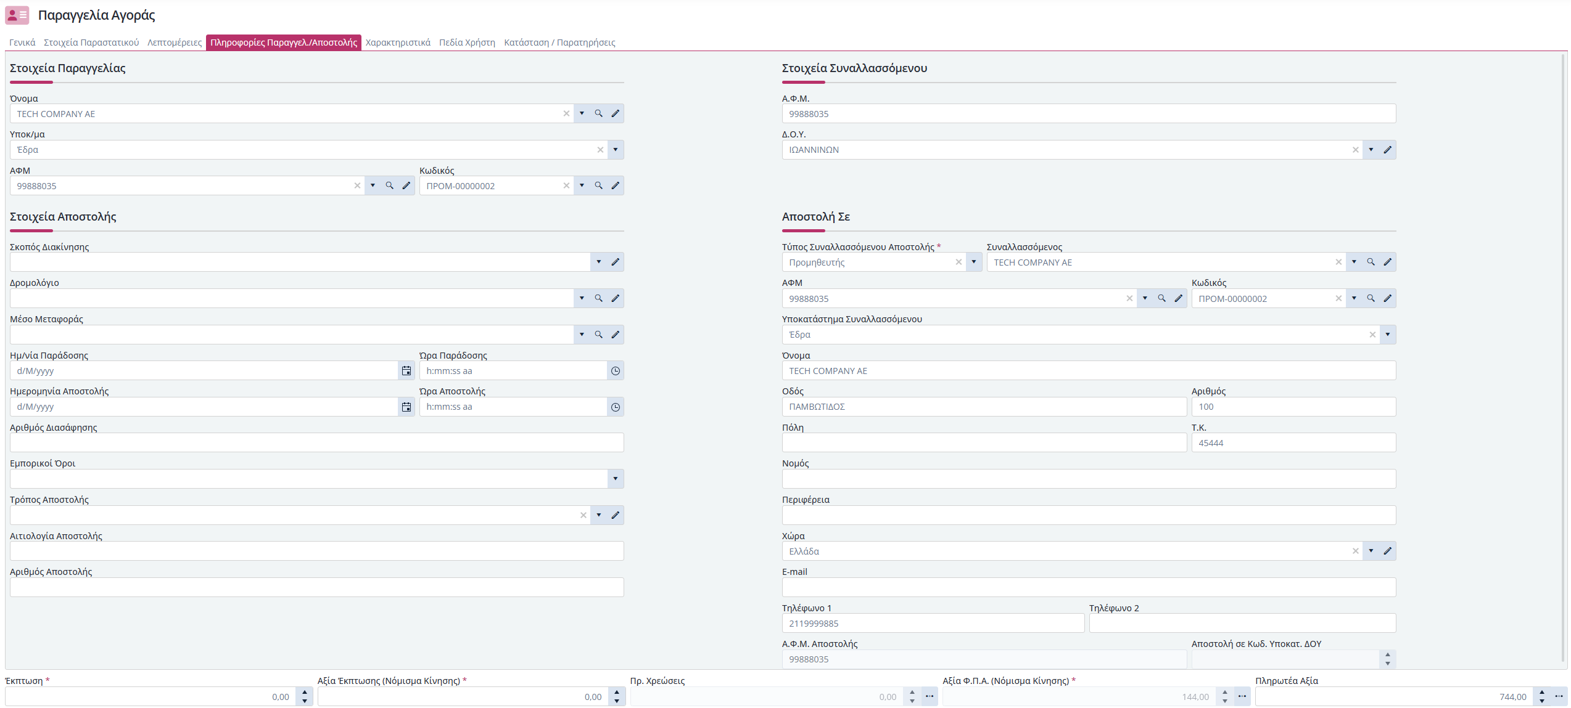Screen dimensions: 1571x708
Task: Increase the Έκπτωση value with the up arrow
Action: [x=305, y=693]
